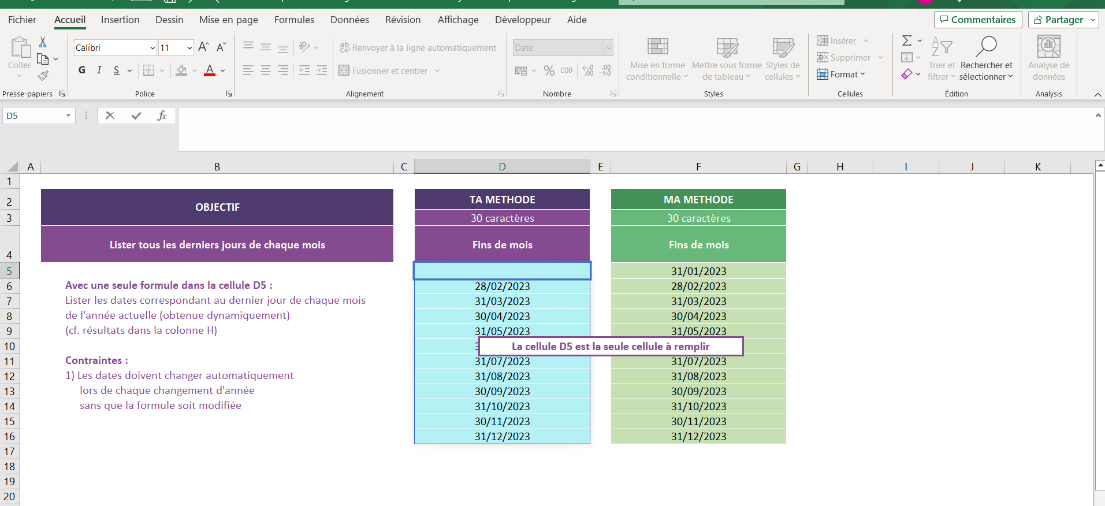Click the Cut scissors icon
This screenshot has height=506, width=1105.
(x=43, y=42)
